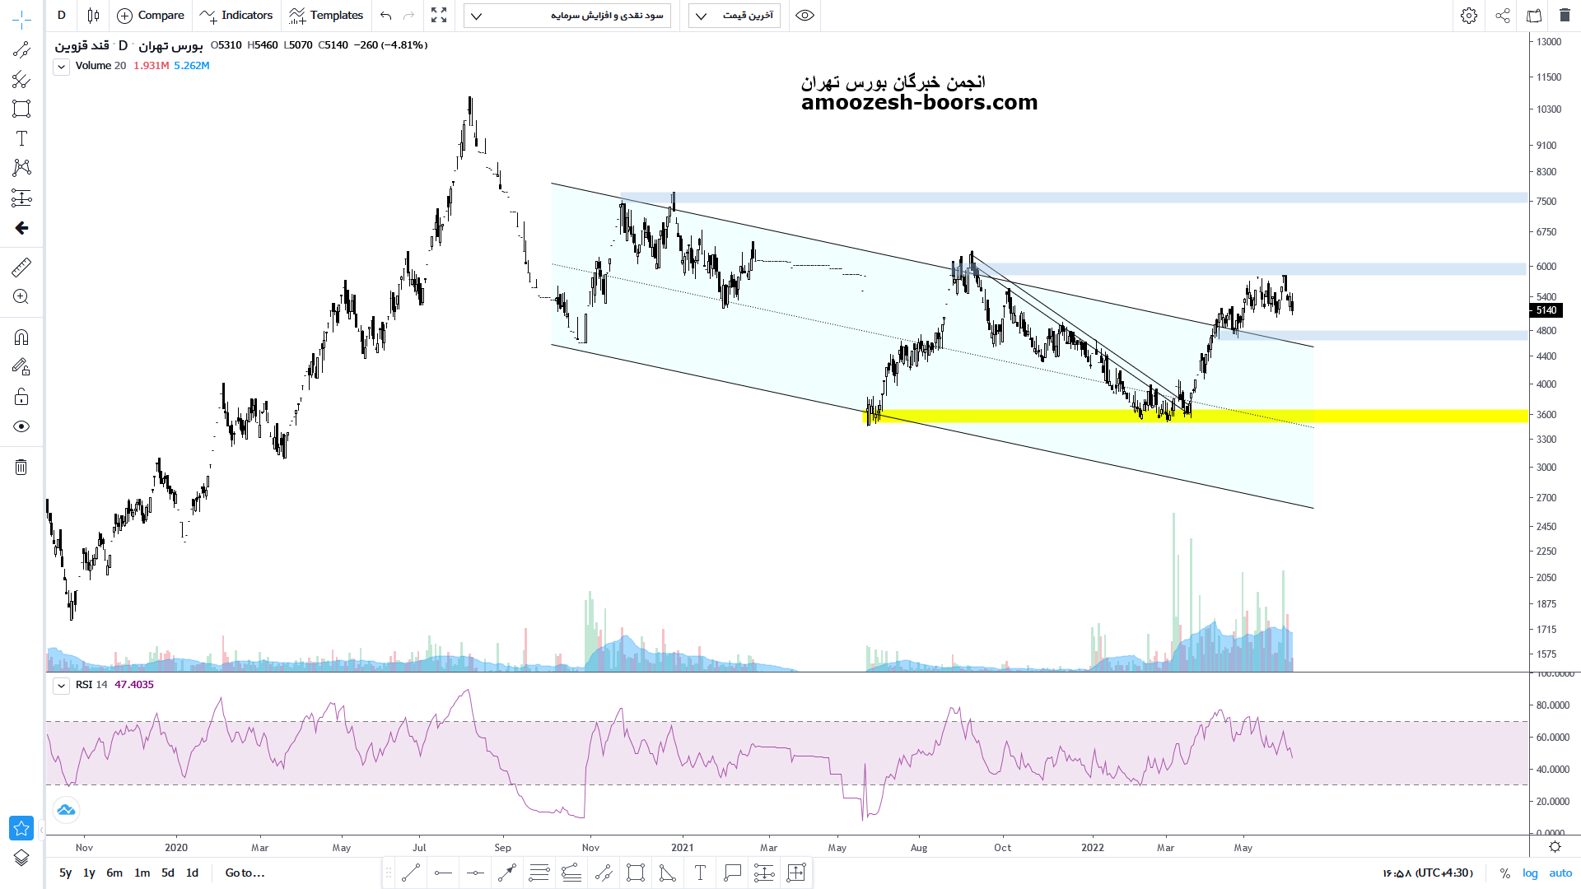1581x889 pixels.
Task: Click the magnet mode icon
Action: [x=21, y=337]
